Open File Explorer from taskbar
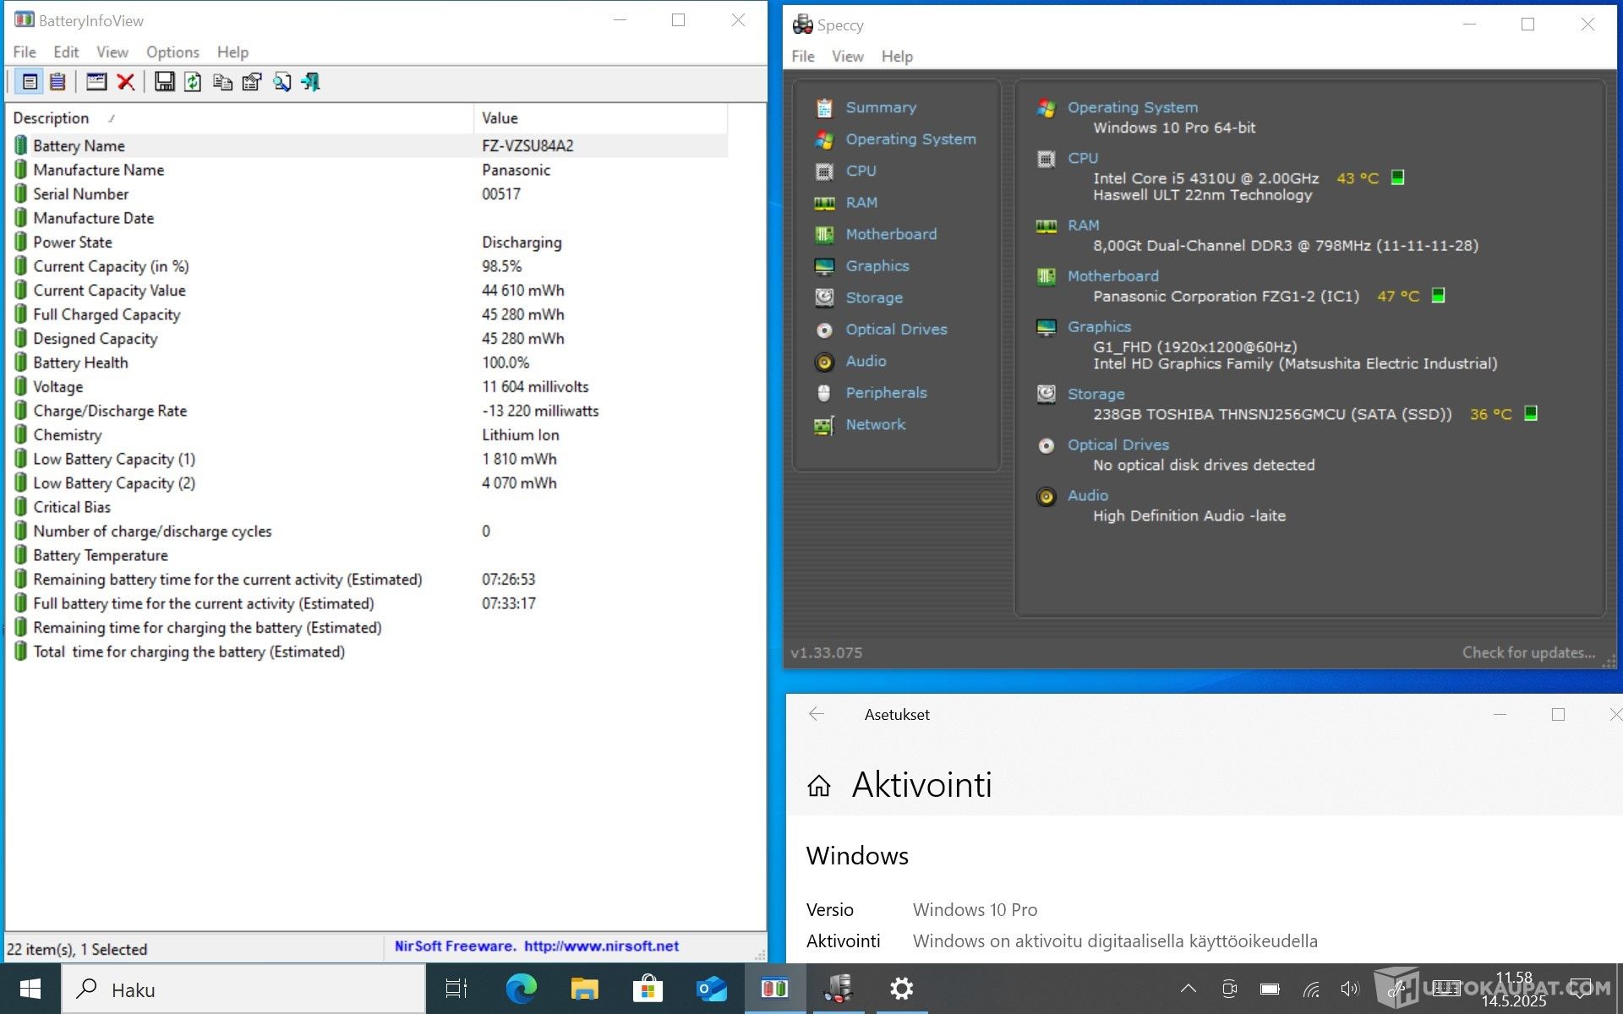 584,989
